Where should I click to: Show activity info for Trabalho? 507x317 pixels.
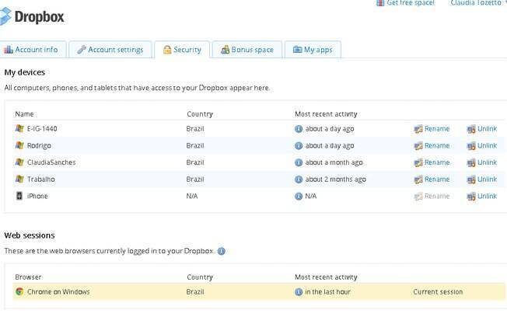coord(299,179)
